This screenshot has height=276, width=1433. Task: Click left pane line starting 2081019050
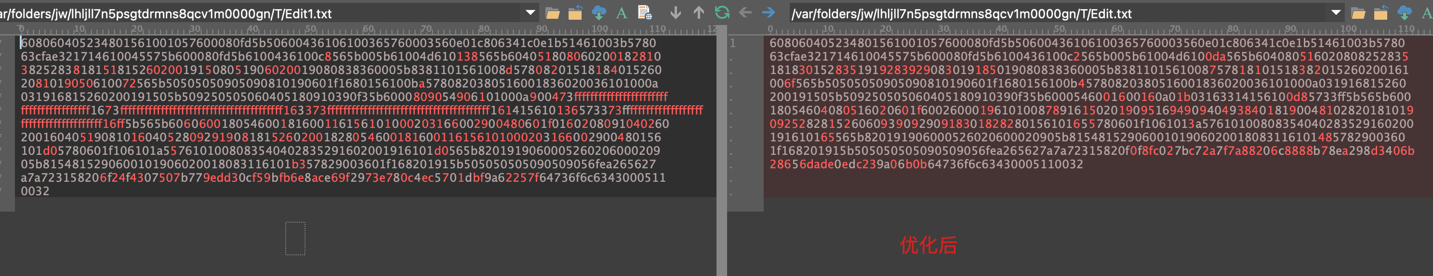tap(339, 83)
